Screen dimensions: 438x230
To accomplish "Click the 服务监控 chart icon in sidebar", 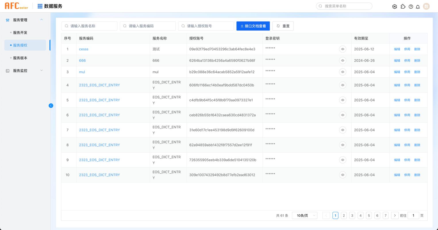I will 7,70.
